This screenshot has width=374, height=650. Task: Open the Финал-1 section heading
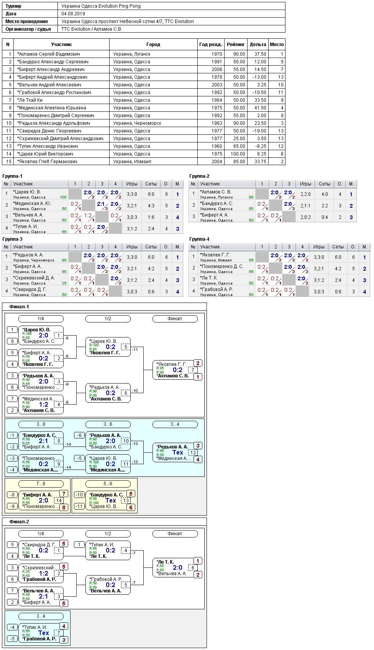[x=19, y=307]
